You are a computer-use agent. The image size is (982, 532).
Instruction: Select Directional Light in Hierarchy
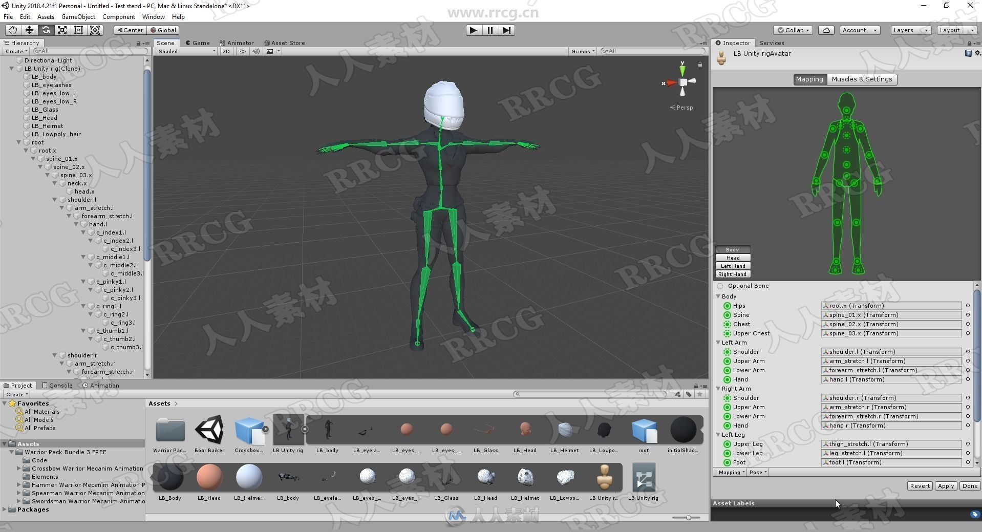coord(48,60)
